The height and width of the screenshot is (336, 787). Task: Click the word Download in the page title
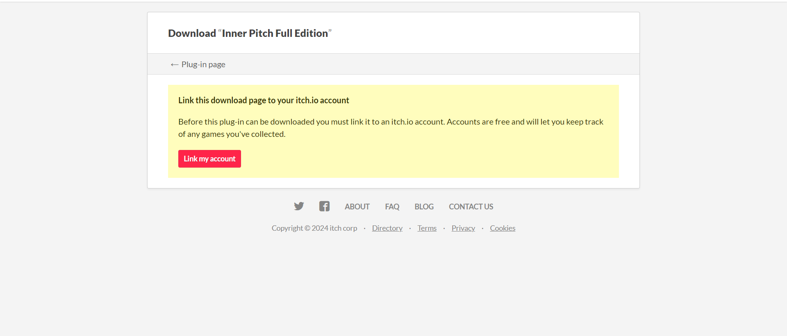[192, 33]
